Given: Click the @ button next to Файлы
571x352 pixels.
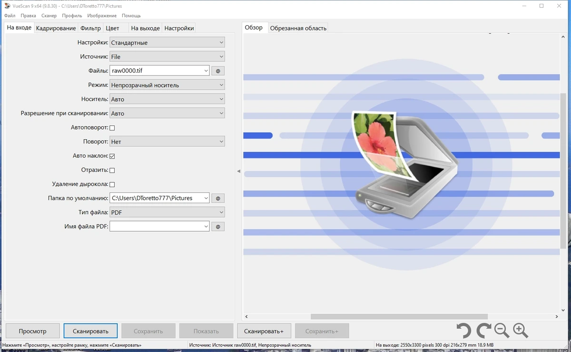Looking at the screenshot, I should (x=218, y=71).
